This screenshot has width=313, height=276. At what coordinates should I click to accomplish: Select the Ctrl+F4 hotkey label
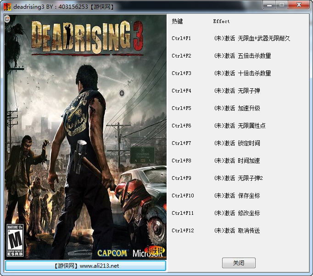[x=181, y=91]
